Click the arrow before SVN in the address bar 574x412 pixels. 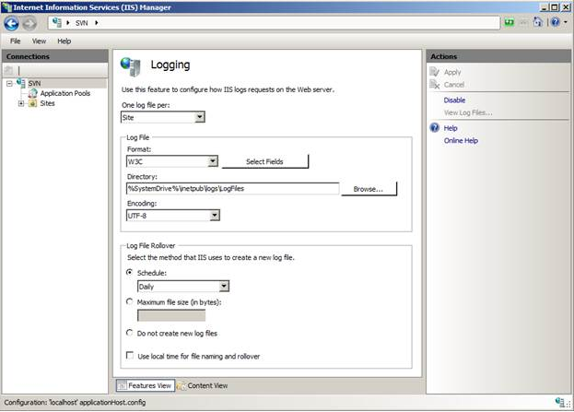68,23
